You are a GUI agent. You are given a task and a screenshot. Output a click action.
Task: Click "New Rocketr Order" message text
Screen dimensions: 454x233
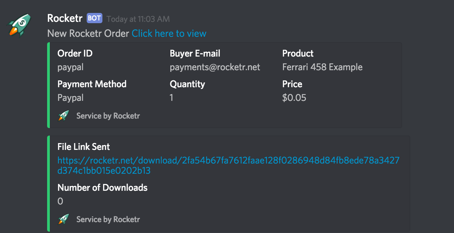click(x=88, y=33)
